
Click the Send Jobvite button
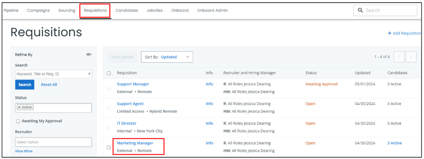click(x=122, y=57)
